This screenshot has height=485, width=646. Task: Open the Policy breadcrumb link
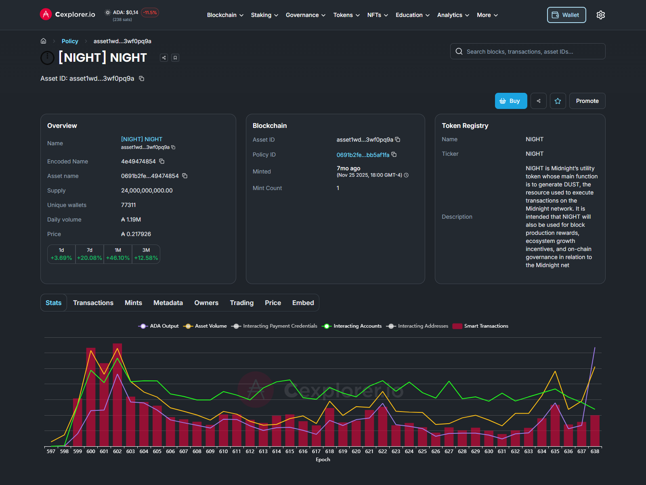[70, 41]
